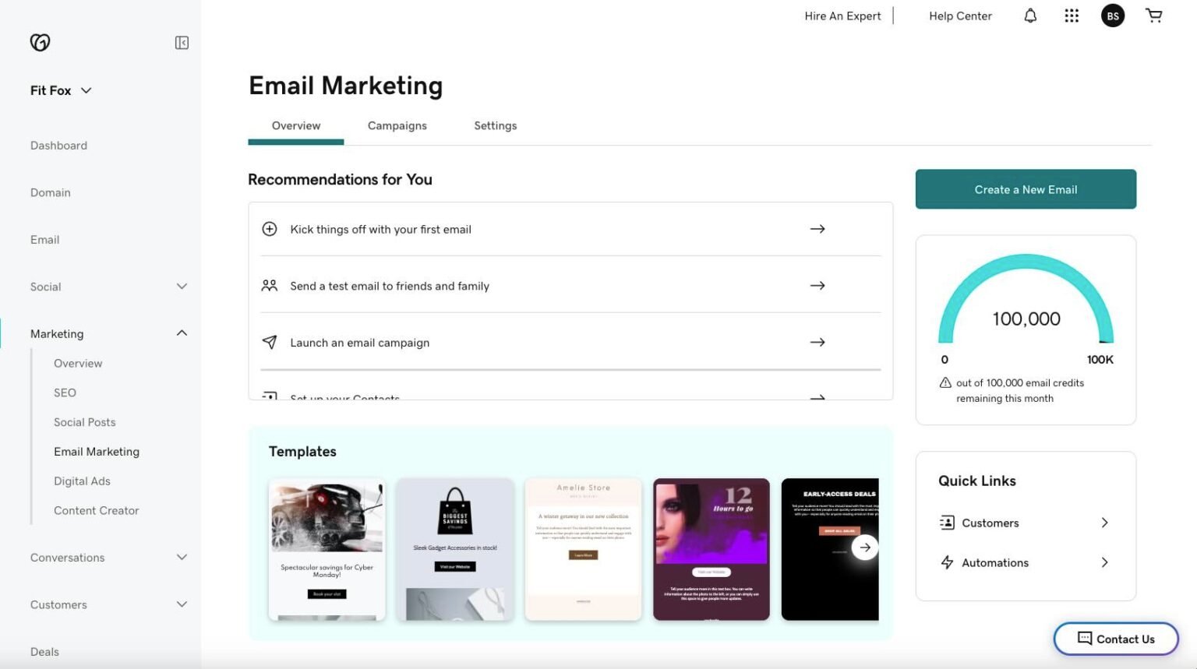Open the Settings tab
The width and height of the screenshot is (1197, 669).
(495, 125)
